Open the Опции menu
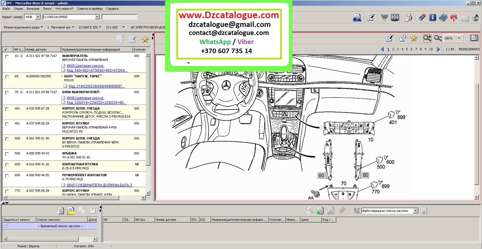The image size is (482, 249). click(18, 8)
